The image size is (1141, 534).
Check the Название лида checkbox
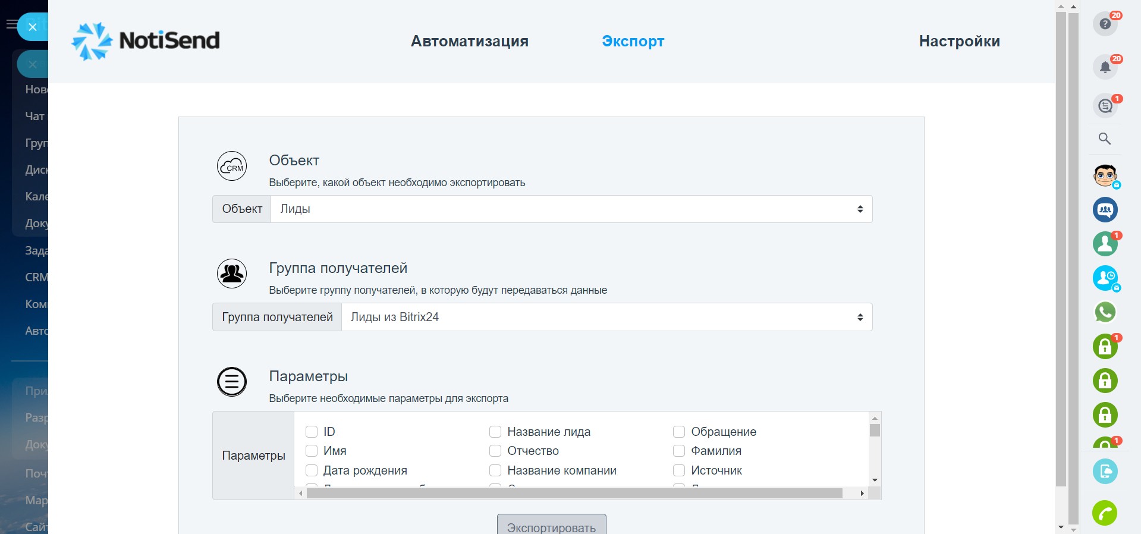pyautogui.click(x=495, y=432)
